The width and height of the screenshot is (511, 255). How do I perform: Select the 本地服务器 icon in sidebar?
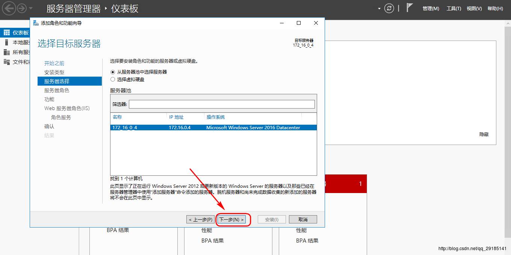(6, 42)
